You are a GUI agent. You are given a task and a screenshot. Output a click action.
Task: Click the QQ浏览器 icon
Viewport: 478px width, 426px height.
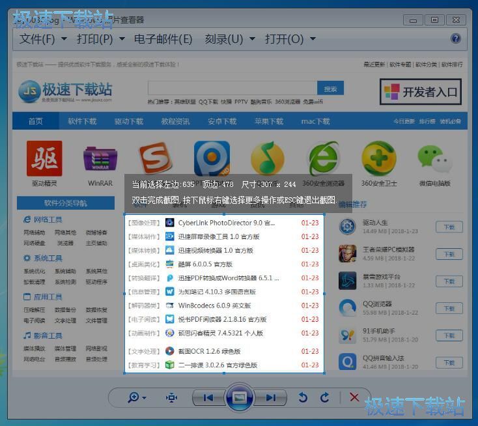click(348, 308)
